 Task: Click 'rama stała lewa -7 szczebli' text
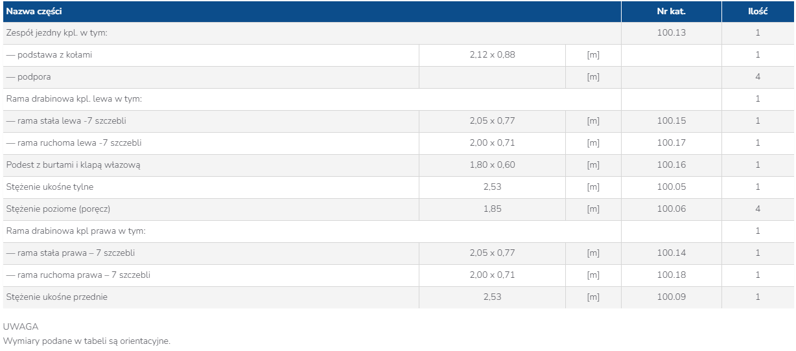(62, 121)
